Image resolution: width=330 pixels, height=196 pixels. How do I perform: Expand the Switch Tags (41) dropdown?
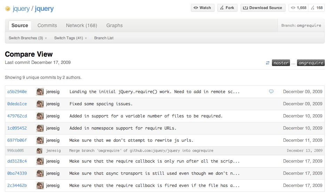coord(70,38)
